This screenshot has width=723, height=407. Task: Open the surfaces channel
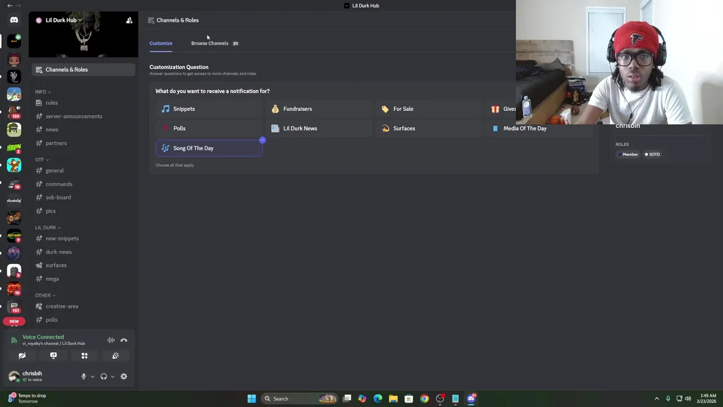[x=84, y=265]
